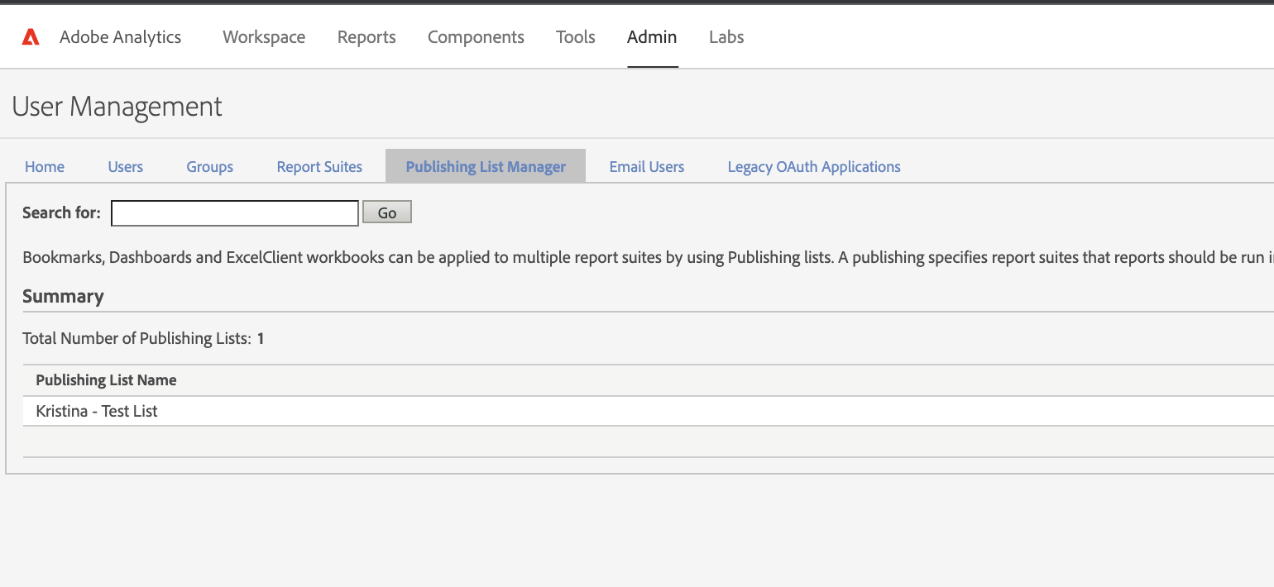Switch to the Email Users tab

point(647,166)
